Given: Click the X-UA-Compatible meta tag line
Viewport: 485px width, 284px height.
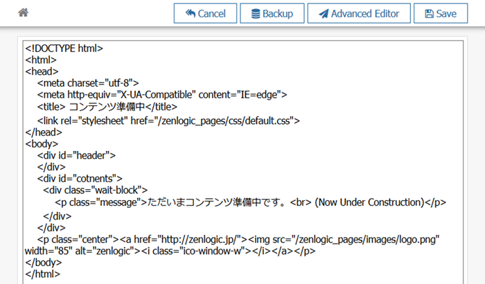Looking at the screenshot, I should 162,95.
